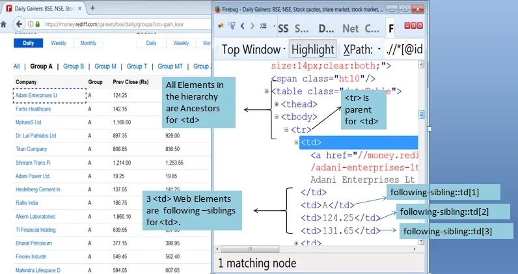
Task: Collapse the tr node
Action: pos(286,130)
